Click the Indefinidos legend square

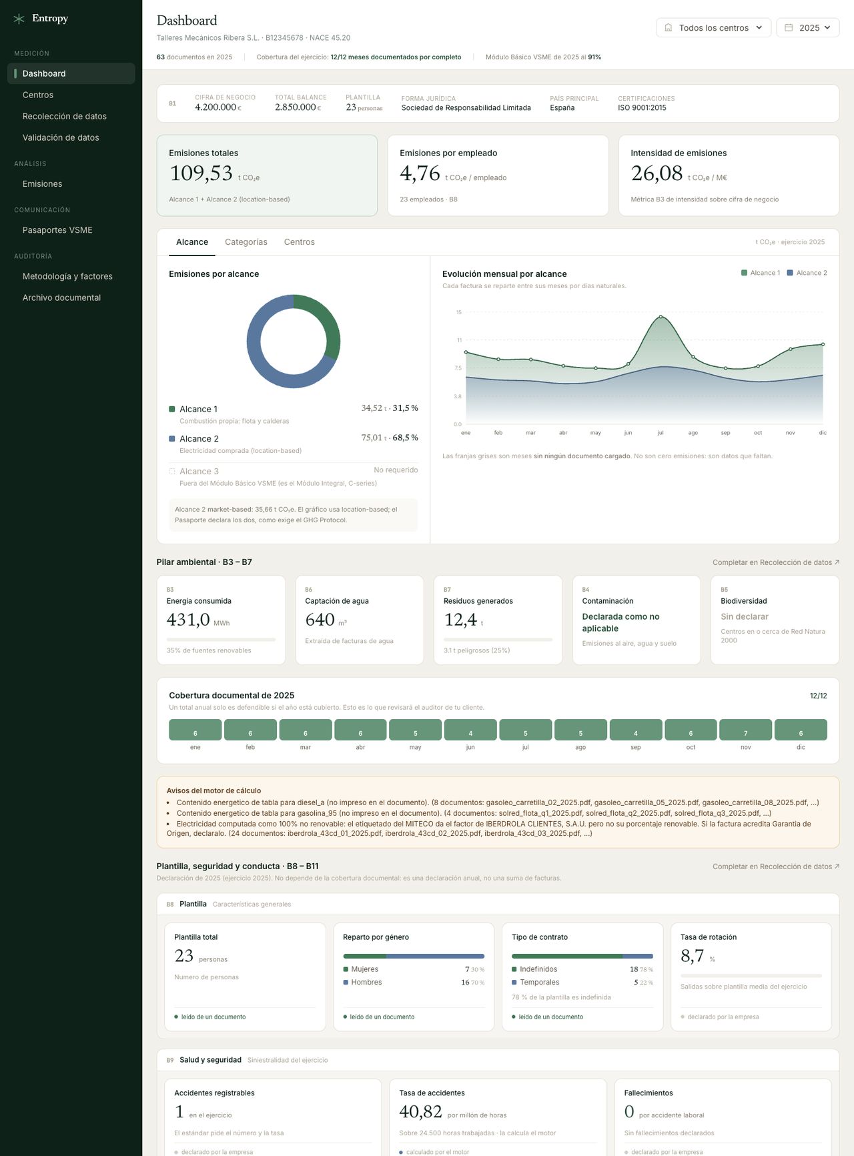[514, 969]
